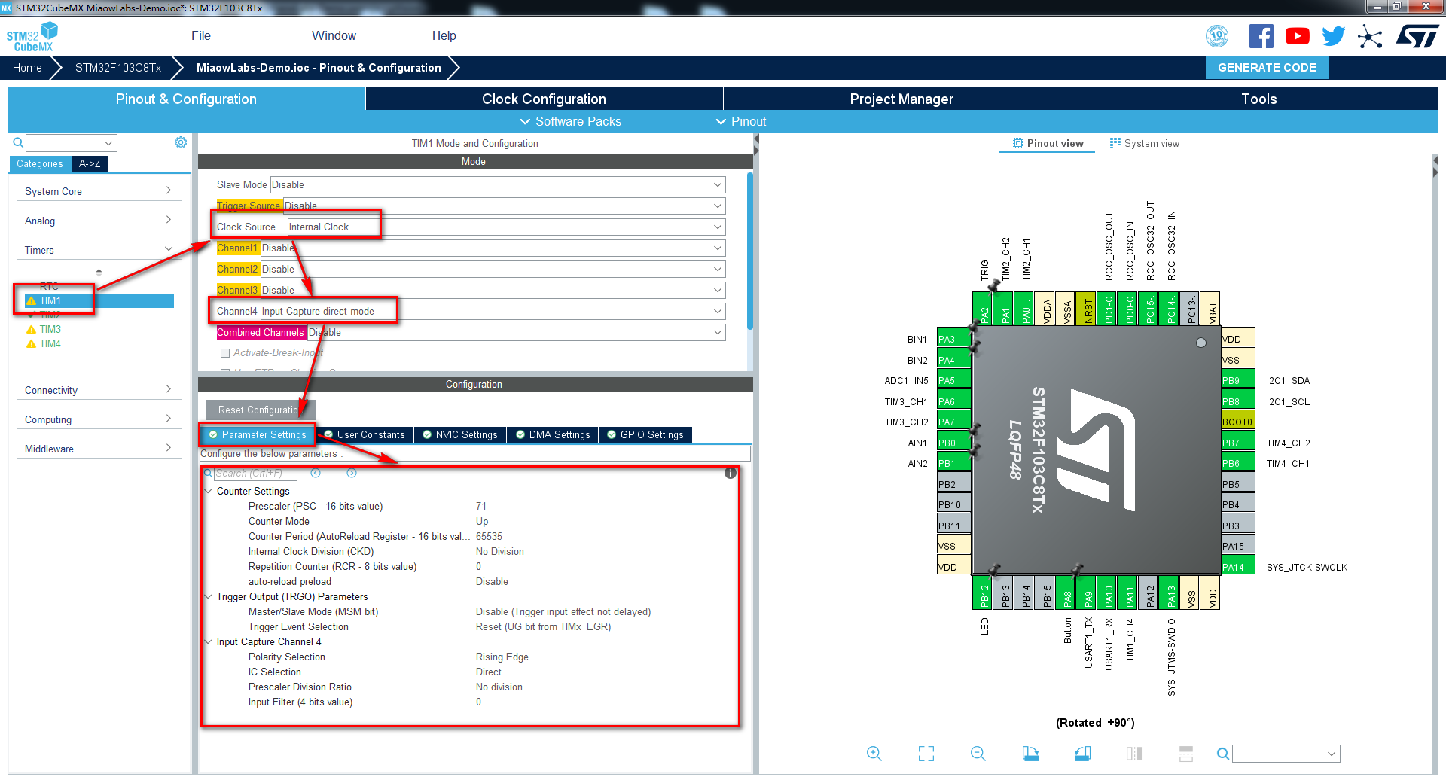Click the BOOT0 pin on chip
The image size is (1446, 783).
pos(1237,422)
